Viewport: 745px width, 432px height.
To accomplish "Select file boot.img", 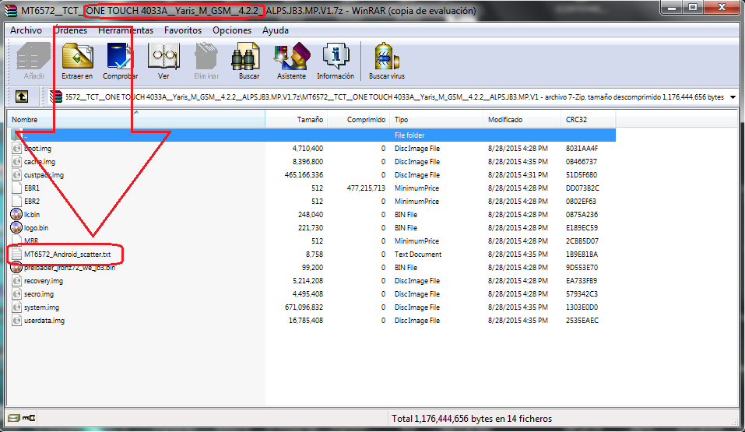I will (x=37, y=148).
